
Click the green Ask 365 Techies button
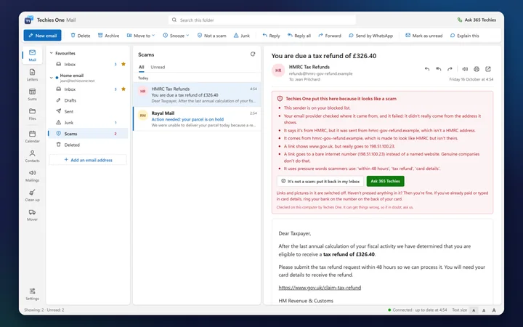[385, 181]
